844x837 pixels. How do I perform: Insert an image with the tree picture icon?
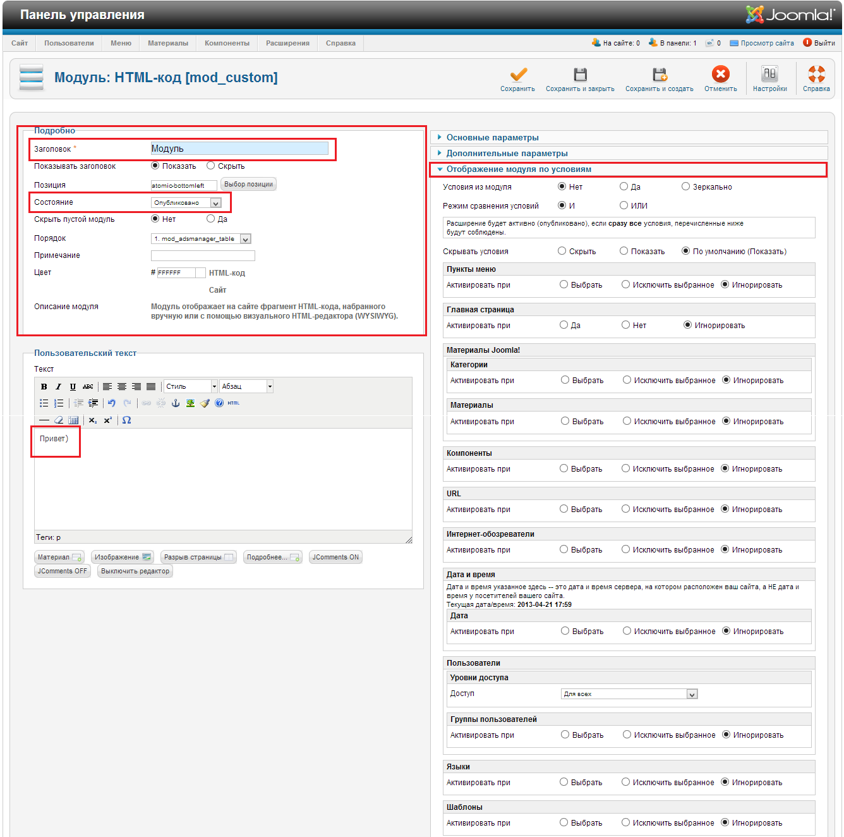(x=190, y=403)
